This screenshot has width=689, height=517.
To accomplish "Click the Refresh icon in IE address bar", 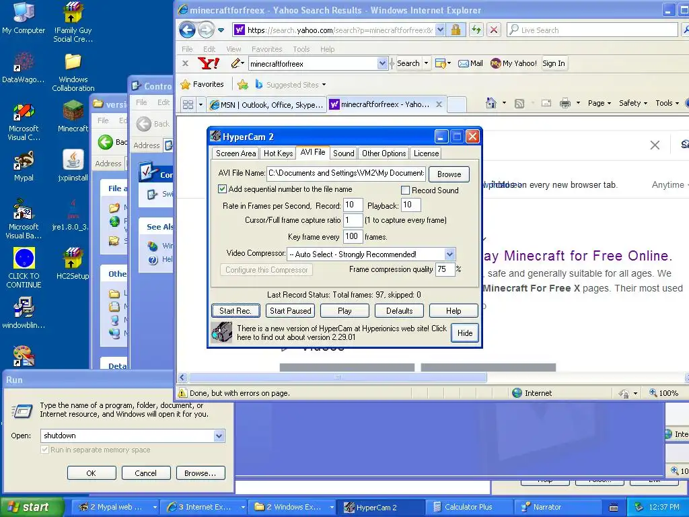I will coord(476,30).
